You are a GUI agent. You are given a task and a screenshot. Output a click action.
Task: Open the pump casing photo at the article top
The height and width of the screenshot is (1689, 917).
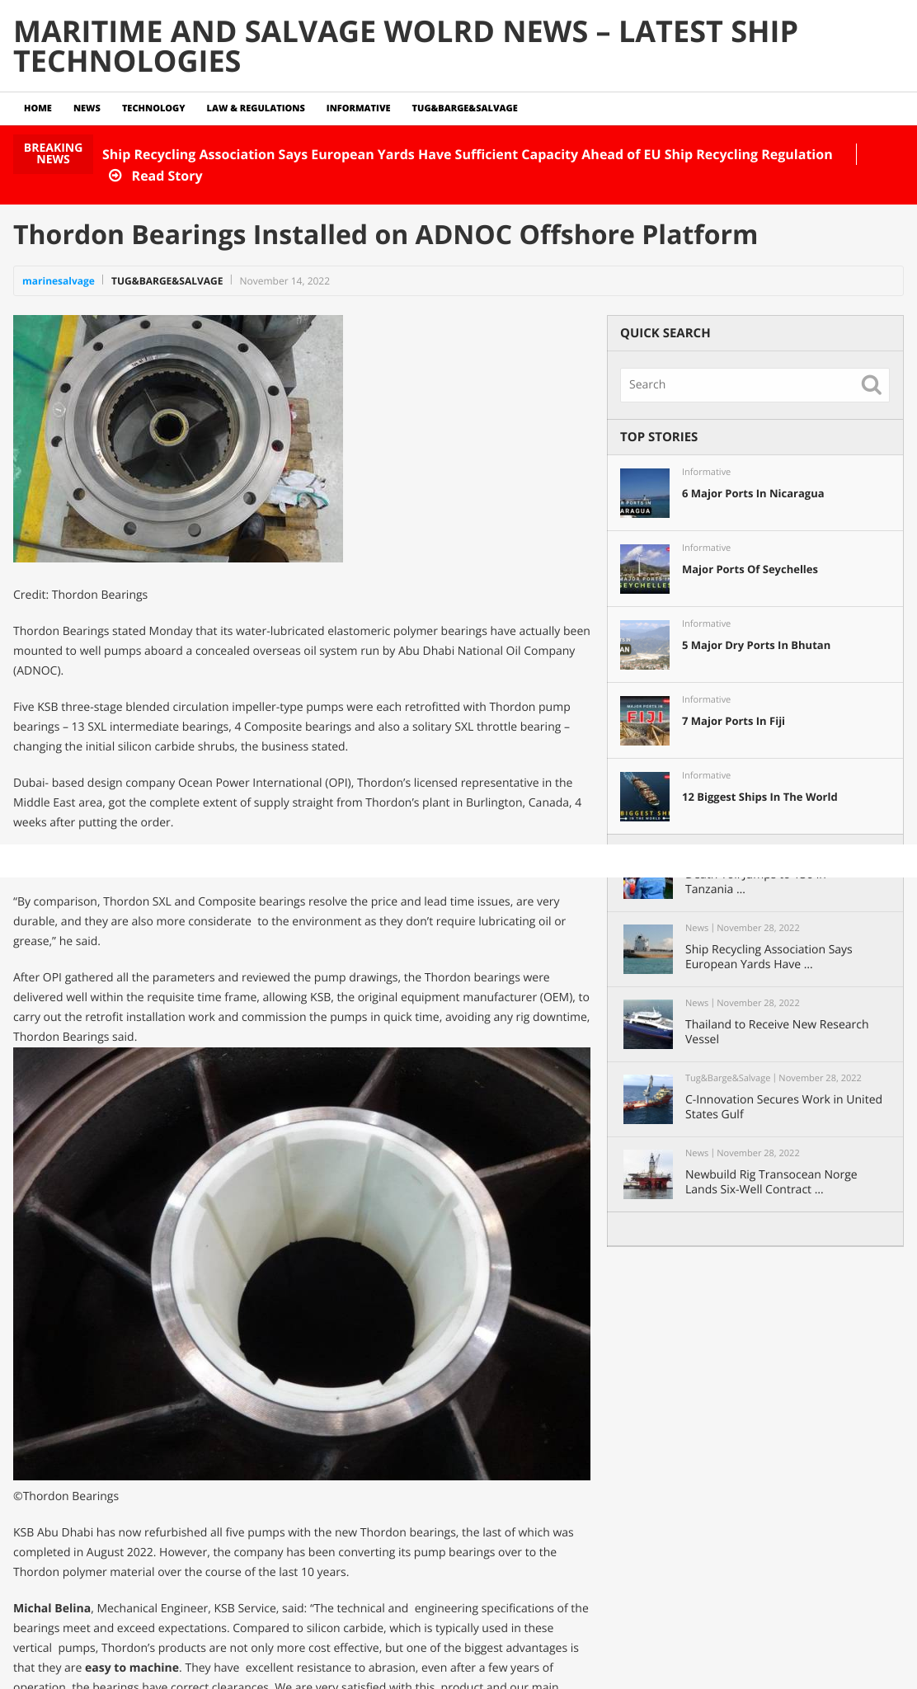pos(178,439)
